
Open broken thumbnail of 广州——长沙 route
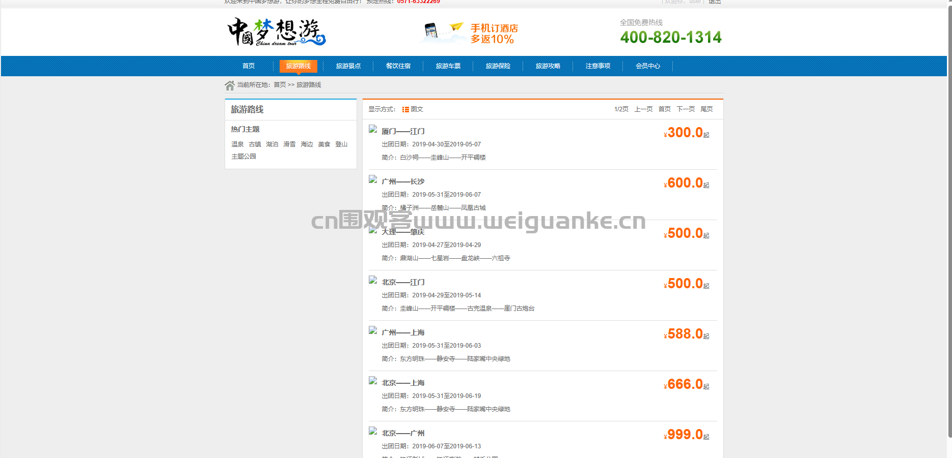tap(373, 179)
